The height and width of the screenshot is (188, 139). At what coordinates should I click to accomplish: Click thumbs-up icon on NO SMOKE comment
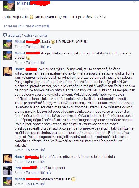click(49, 47)
